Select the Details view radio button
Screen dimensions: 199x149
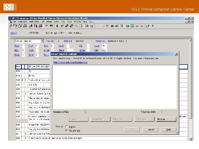(67, 127)
